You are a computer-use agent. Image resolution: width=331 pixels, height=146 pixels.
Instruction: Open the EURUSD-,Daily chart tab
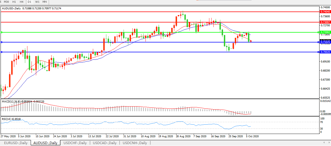click(16, 143)
